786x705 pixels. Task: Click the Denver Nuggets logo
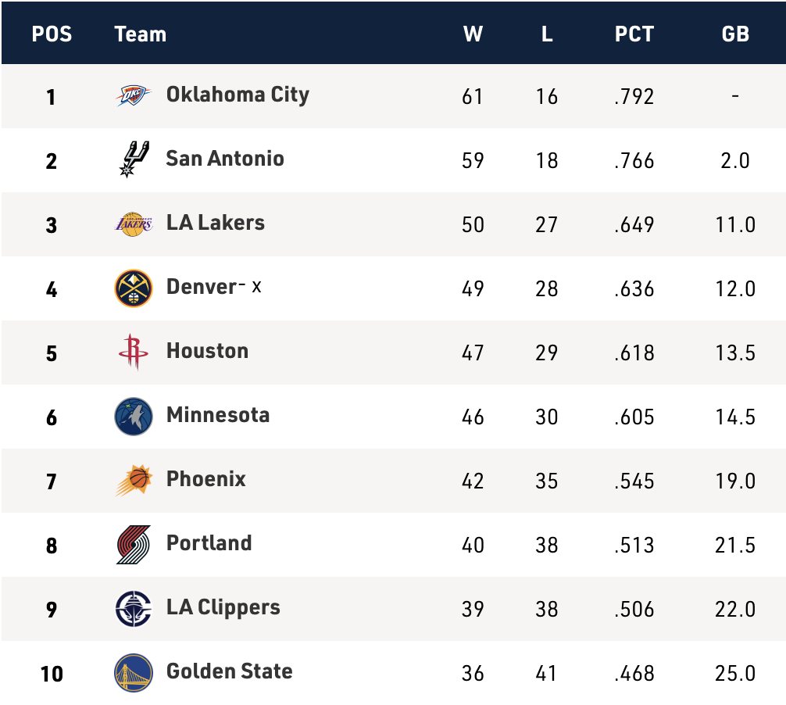(133, 288)
